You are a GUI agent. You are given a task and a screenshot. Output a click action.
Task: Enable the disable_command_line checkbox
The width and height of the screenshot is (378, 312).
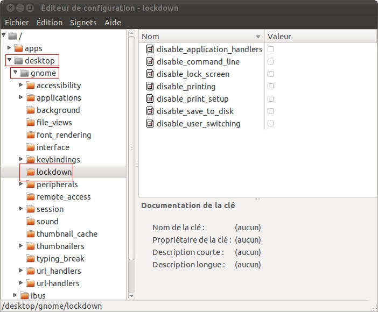[270, 61]
